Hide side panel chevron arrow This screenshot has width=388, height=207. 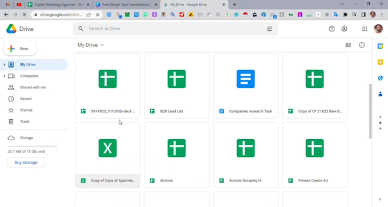click(x=380, y=199)
